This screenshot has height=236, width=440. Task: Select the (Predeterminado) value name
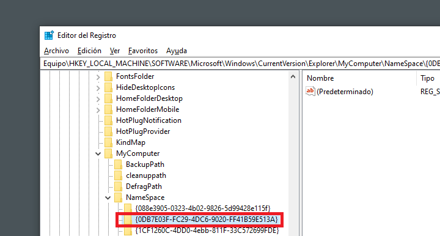click(x=345, y=92)
